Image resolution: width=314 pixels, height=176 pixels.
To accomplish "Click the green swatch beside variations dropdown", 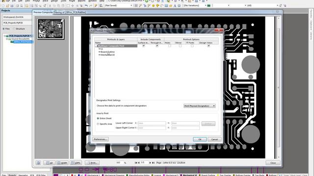I will tap(209, 5).
